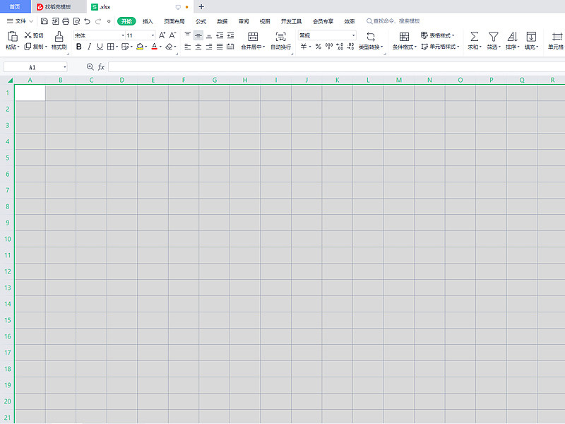Click the fx insert function icon
565x424 pixels.
[x=101, y=66]
